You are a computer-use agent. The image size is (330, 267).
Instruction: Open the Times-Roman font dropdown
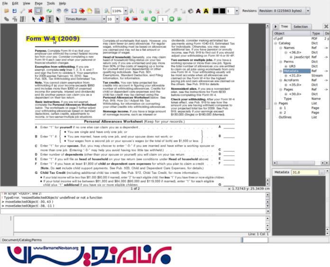102,19
